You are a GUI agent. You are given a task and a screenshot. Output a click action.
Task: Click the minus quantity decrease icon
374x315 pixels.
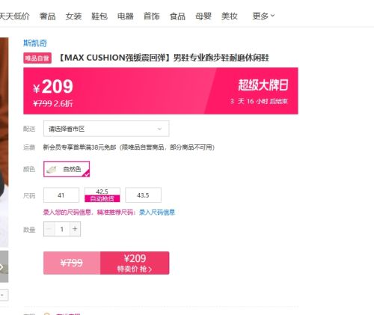click(49, 229)
